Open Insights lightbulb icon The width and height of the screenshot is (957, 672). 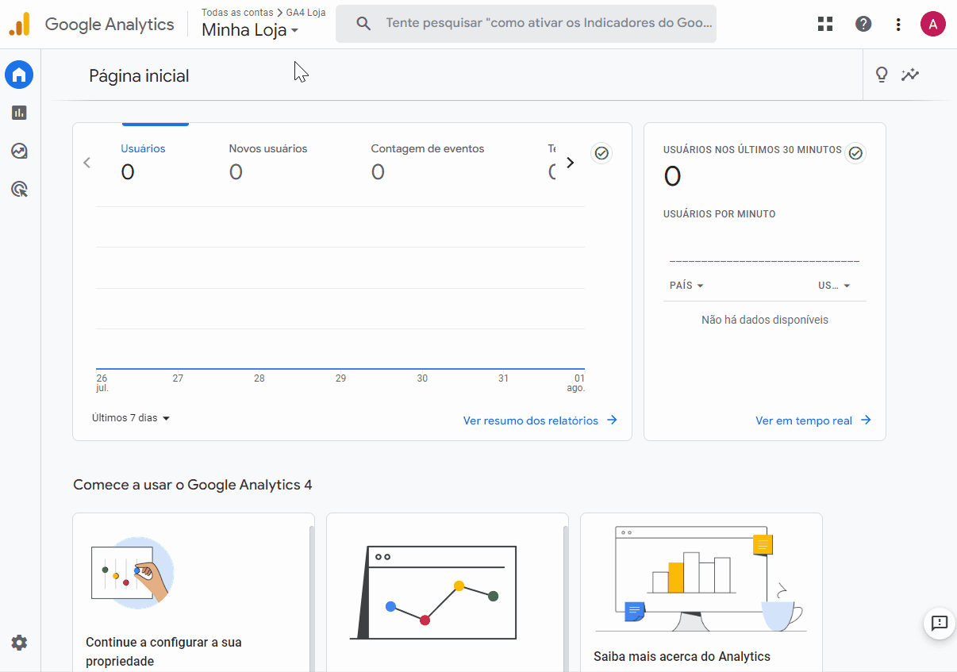[881, 75]
